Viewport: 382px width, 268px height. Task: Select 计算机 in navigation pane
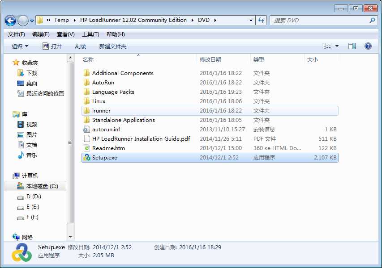[26, 176]
